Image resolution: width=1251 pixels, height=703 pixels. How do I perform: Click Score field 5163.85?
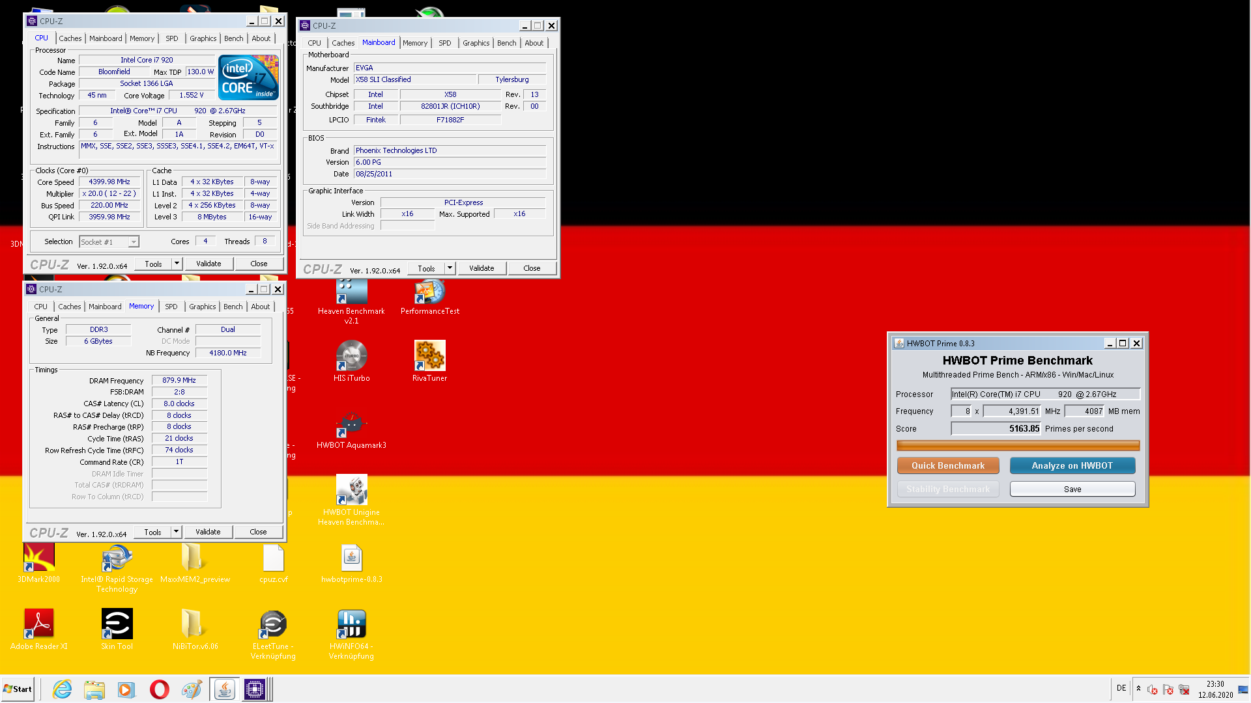[996, 428]
